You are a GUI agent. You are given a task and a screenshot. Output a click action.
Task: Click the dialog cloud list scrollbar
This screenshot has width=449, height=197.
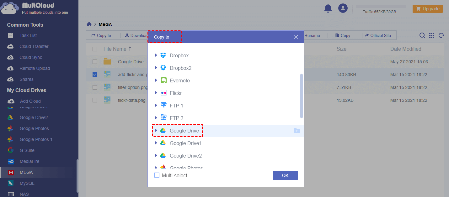(x=302, y=96)
